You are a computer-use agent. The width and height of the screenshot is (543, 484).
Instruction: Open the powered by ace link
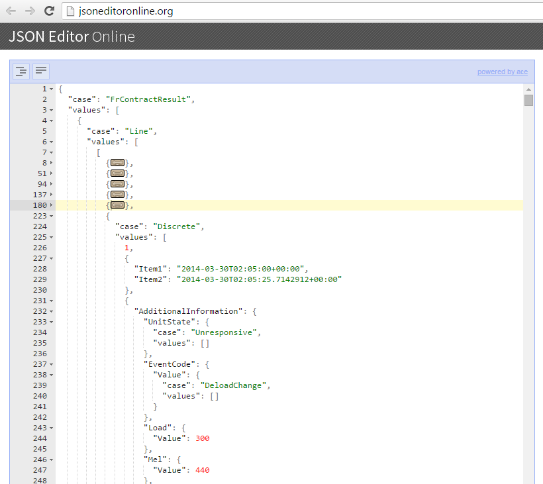click(503, 71)
